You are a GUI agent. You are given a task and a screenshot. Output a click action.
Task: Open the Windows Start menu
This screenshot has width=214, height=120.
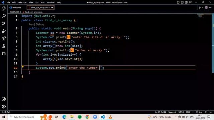coord(4,117)
